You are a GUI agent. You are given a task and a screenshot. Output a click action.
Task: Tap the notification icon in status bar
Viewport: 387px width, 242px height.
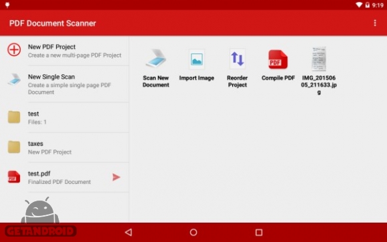click(7, 5)
